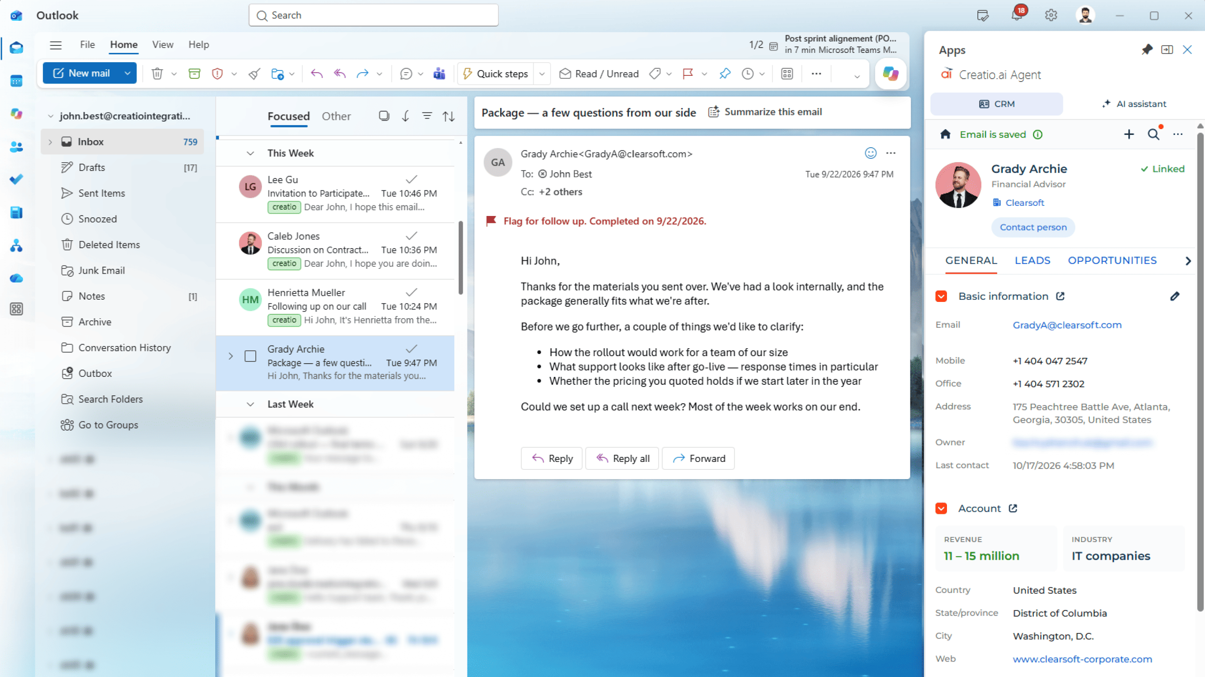Click the home icon in Creatio panel
1205x677 pixels.
[x=945, y=134]
